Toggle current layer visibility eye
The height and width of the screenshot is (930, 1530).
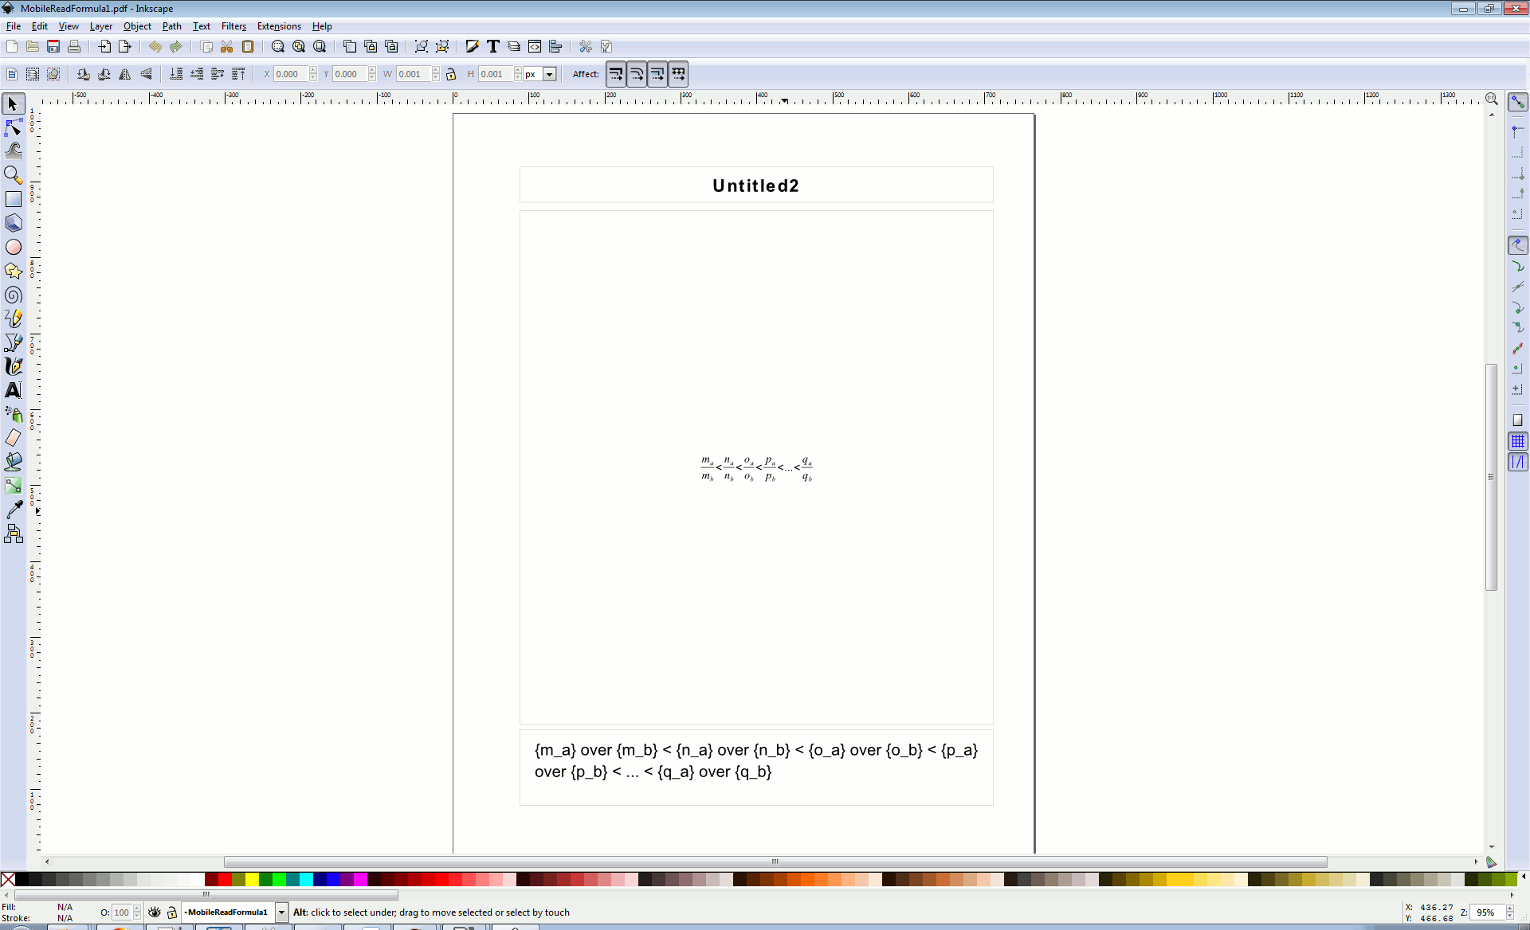coord(155,912)
